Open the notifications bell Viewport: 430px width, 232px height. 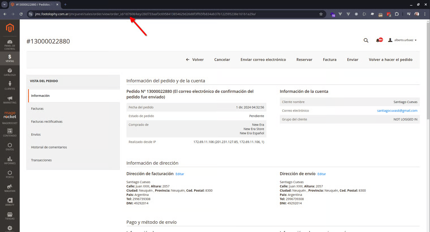pyautogui.click(x=378, y=40)
